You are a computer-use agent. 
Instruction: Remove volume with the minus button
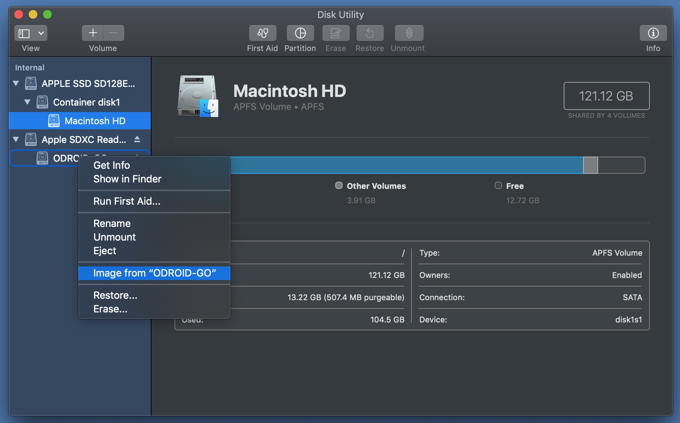click(x=113, y=33)
